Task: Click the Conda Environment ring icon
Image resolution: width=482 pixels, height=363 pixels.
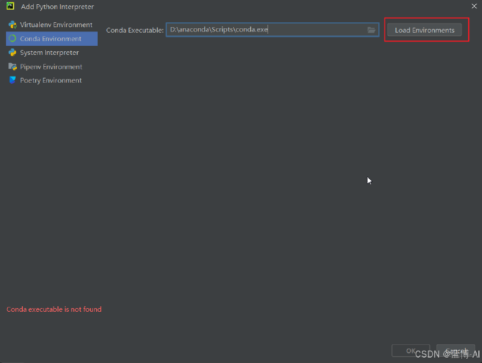Action: [13, 39]
